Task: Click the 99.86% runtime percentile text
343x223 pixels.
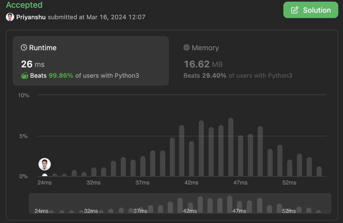Action: pos(61,76)
